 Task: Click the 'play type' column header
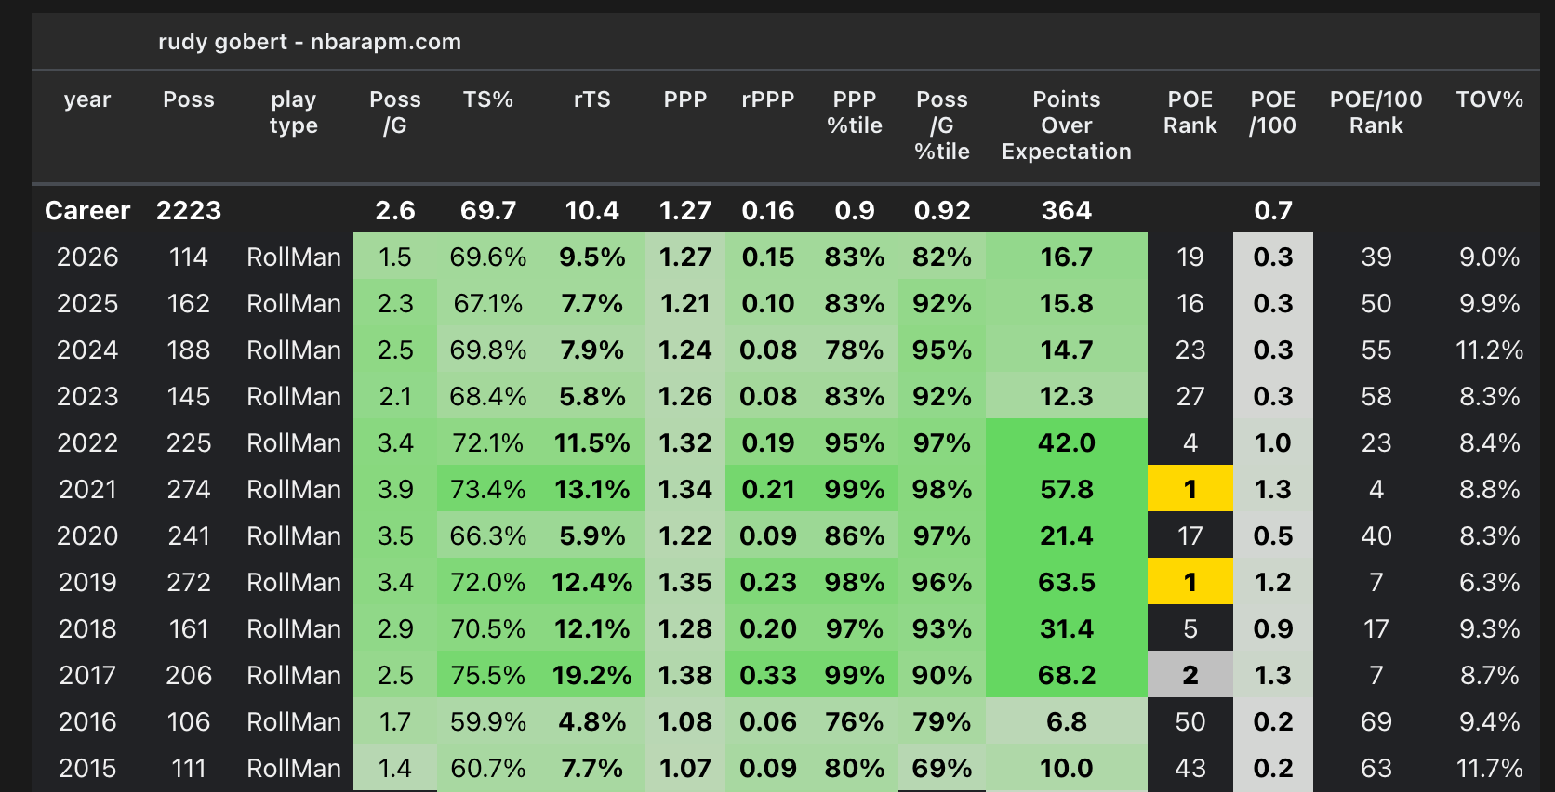tap(294, 112)
